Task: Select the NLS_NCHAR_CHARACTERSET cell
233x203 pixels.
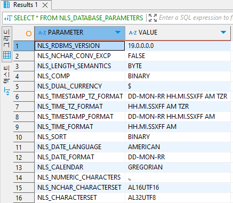Action: pos(80,188)
